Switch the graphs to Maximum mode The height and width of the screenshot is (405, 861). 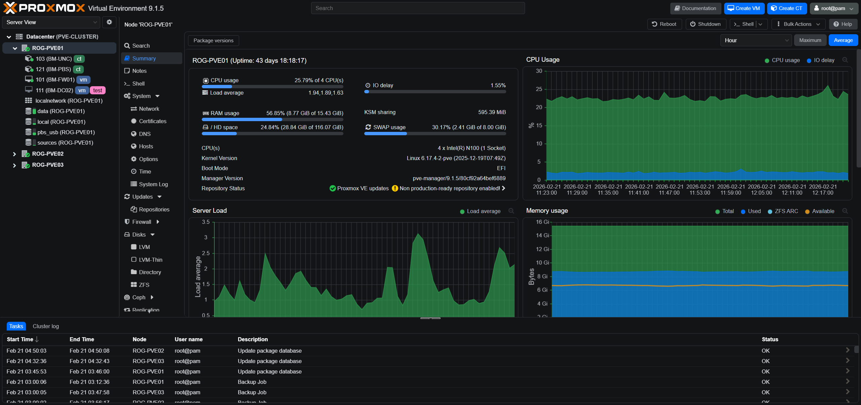tap(810, 40)
